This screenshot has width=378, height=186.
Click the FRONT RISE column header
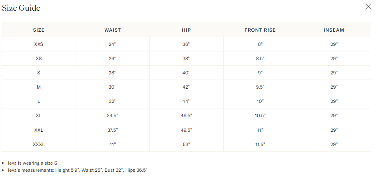click(260, 30)
